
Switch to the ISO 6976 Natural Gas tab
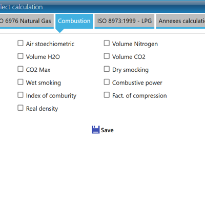coord(27,21)
